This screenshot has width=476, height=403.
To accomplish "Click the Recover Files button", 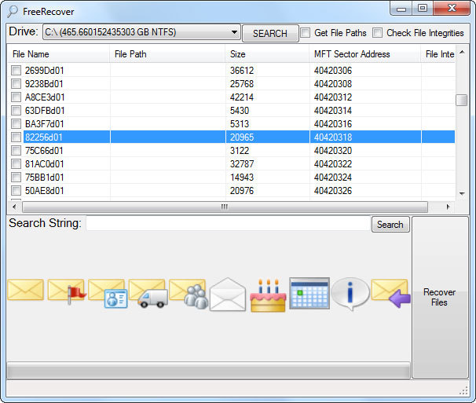I will coord(439,298).
